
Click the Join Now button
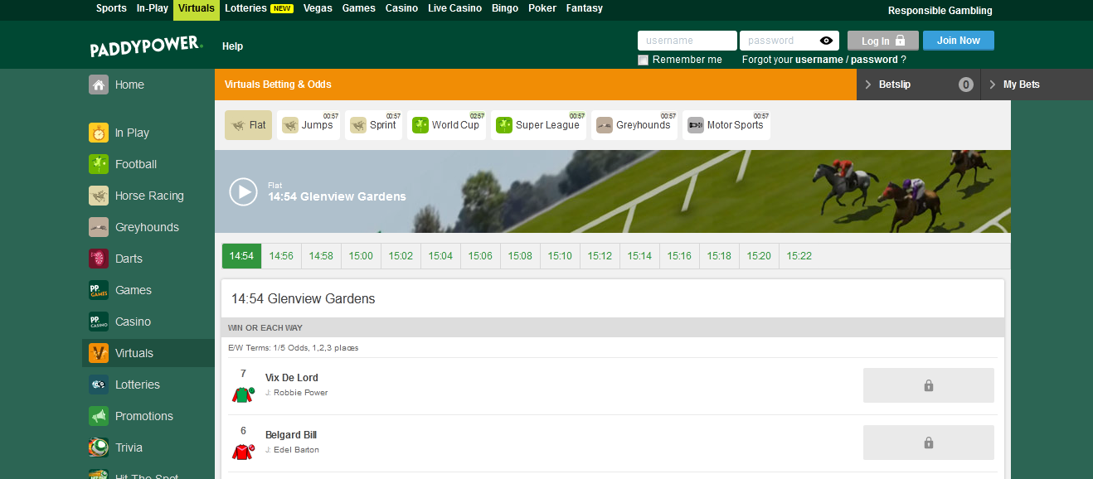click(x=959, y=41)
